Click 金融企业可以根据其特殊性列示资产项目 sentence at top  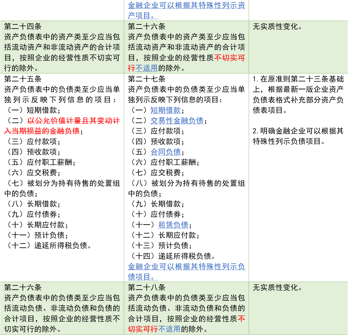coord(186,10)
